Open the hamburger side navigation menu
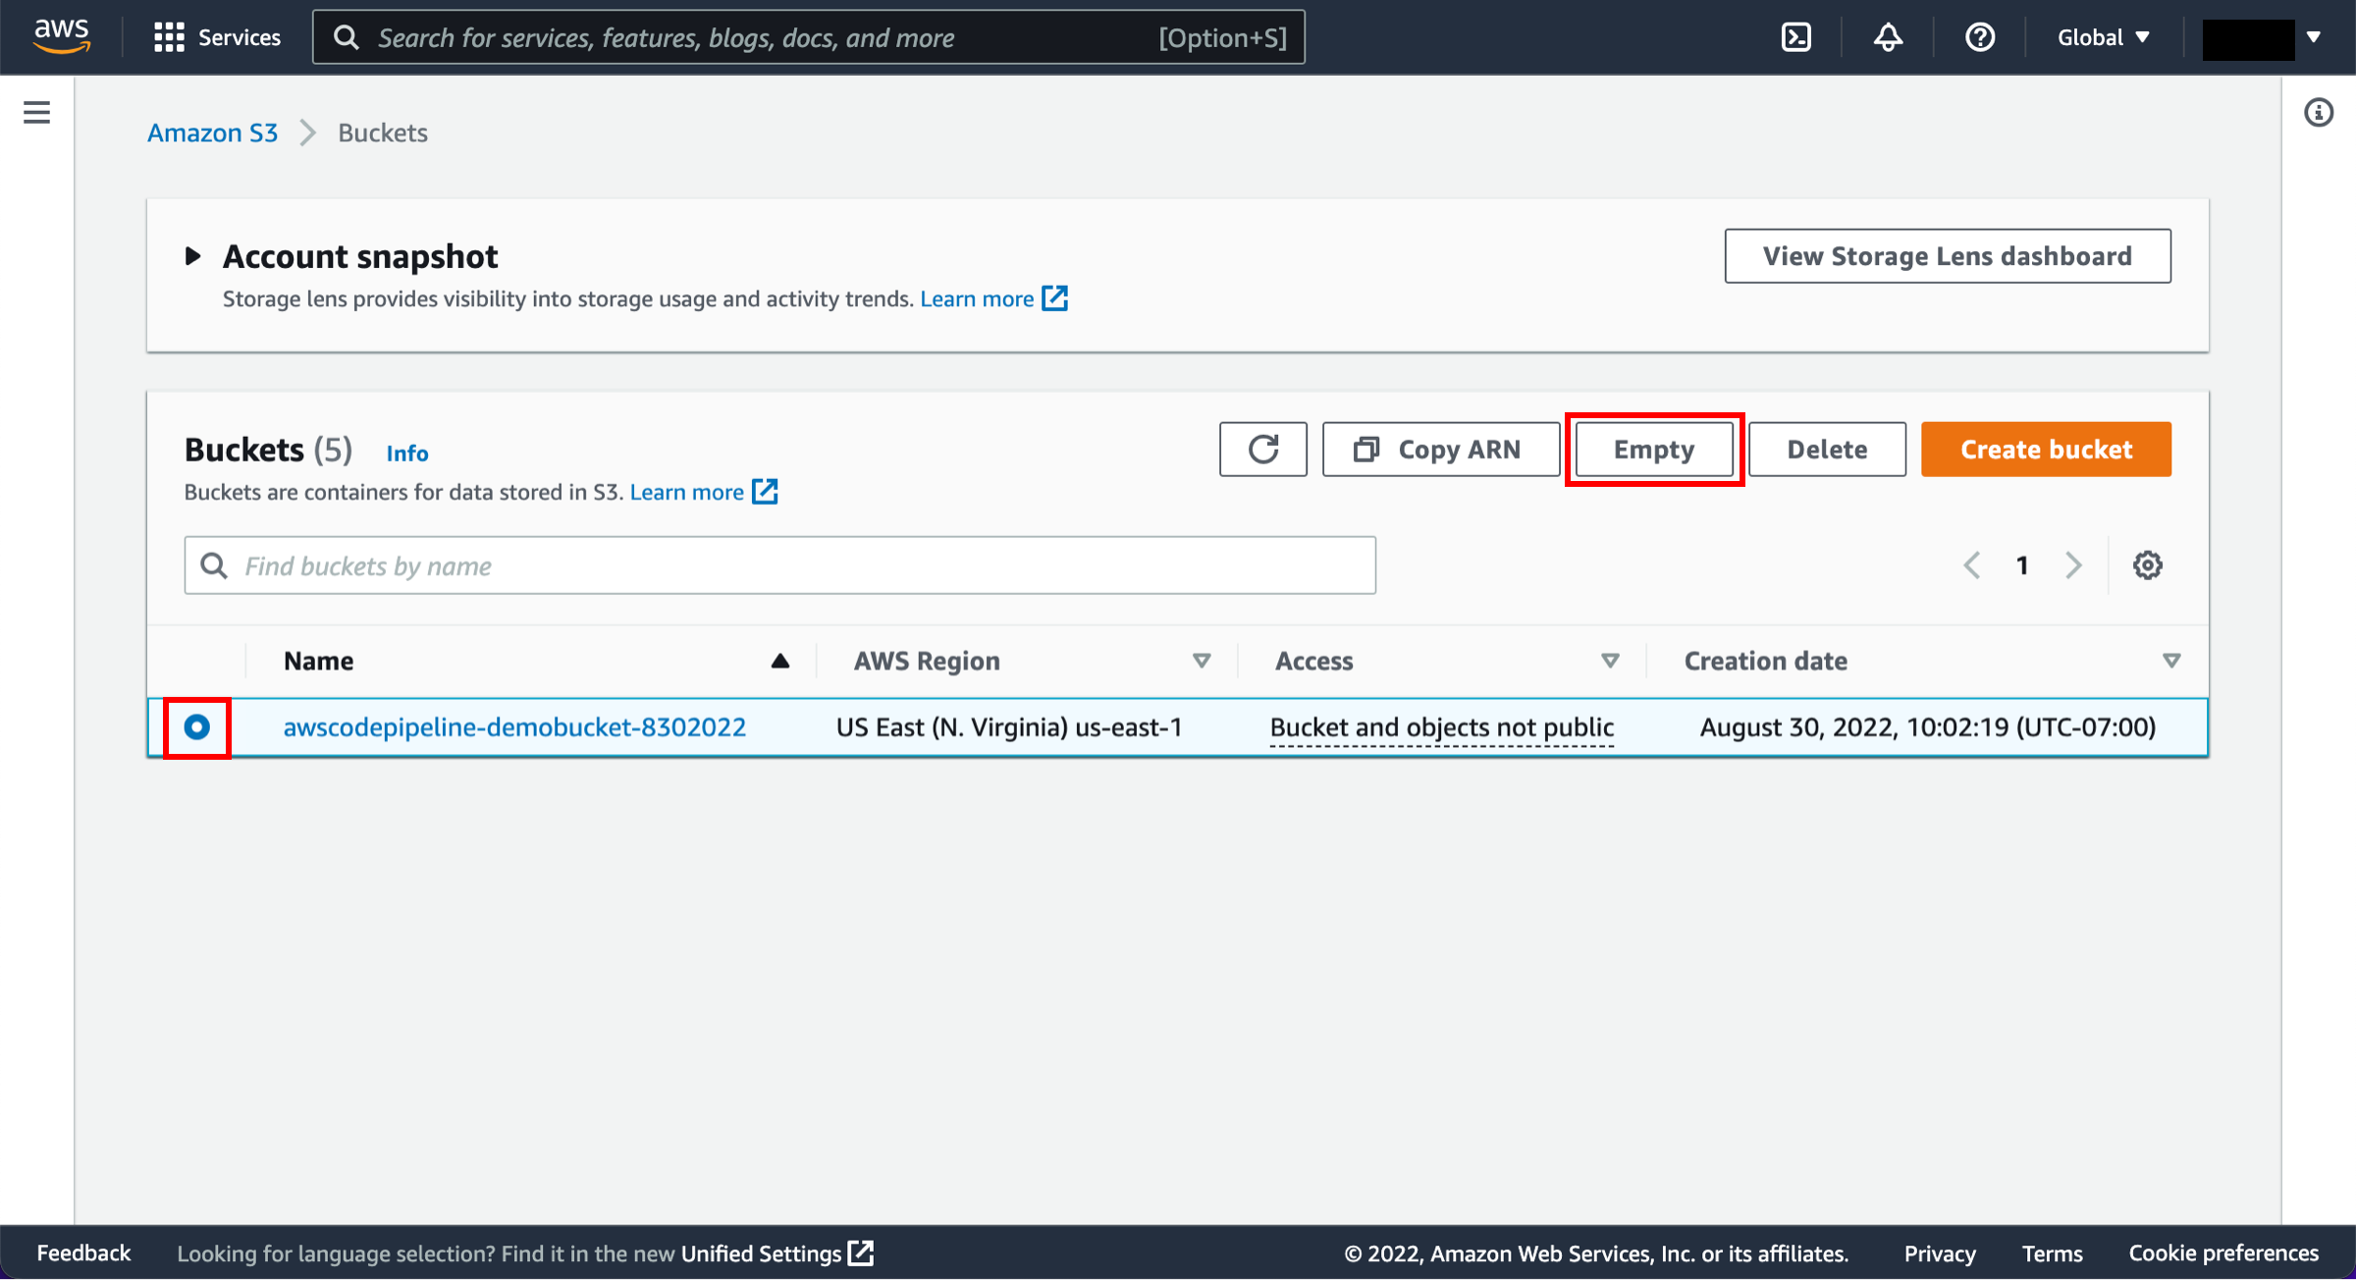 [x=36, y=112]
